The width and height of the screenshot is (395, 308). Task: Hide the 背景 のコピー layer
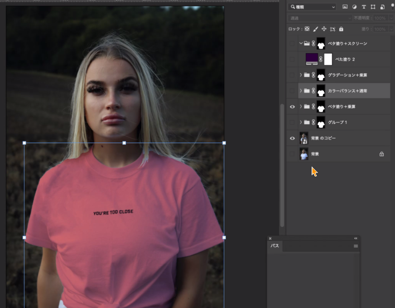click(x=292, y=138)
